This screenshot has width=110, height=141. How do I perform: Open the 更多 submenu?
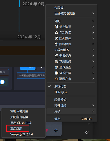[x=71, y=111]
